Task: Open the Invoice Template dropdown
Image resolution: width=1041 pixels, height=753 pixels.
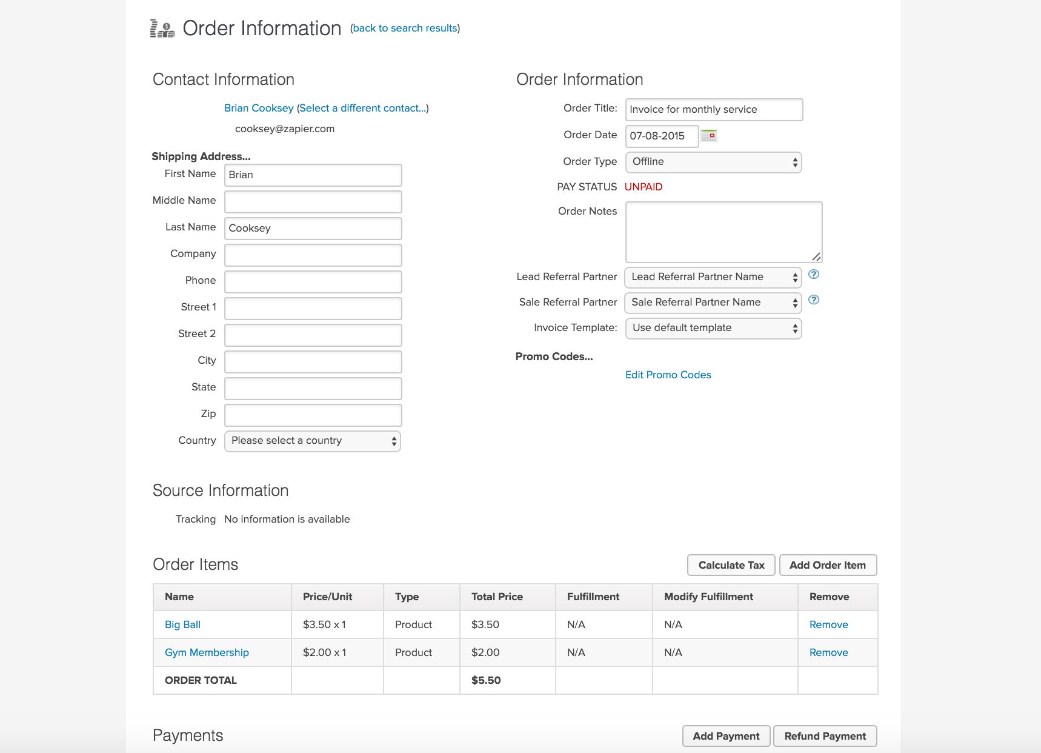Action: tap(713, 328)
